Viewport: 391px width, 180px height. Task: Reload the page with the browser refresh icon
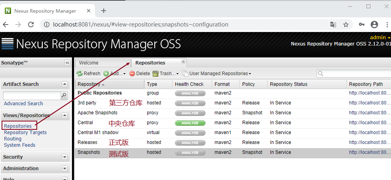click(31, 25)
